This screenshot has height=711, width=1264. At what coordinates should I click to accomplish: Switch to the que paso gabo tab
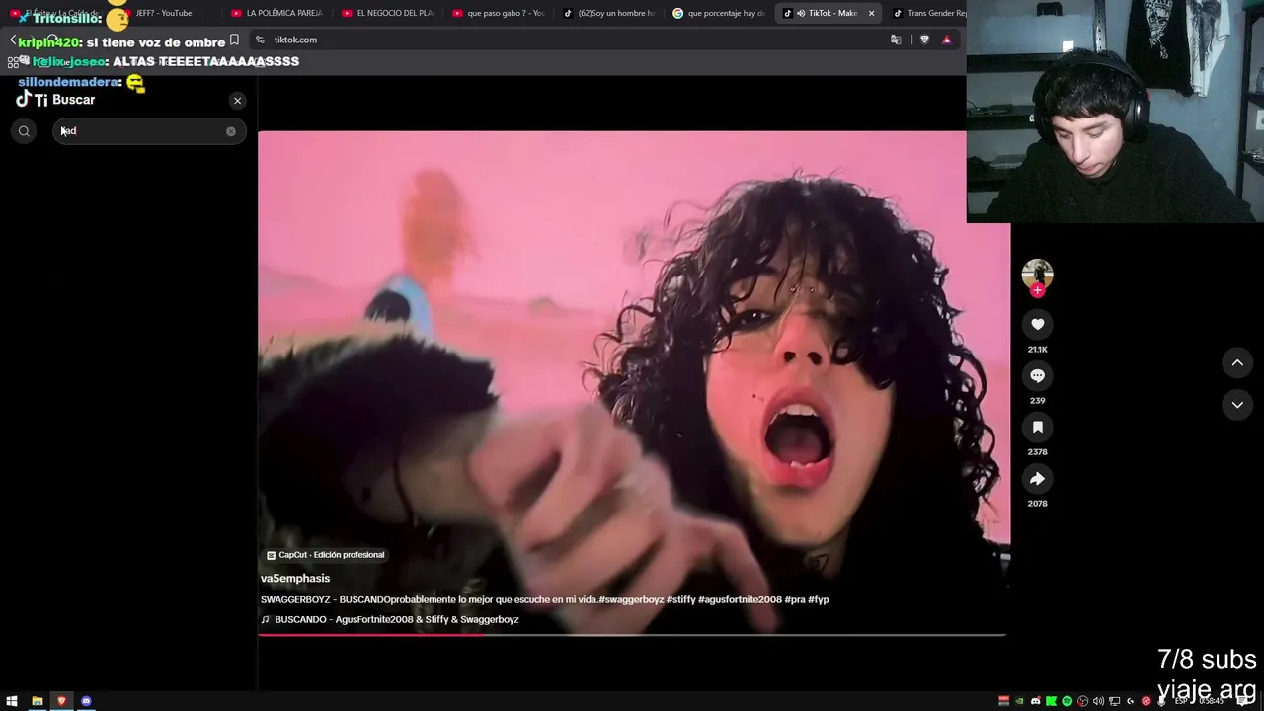(500, 13)
